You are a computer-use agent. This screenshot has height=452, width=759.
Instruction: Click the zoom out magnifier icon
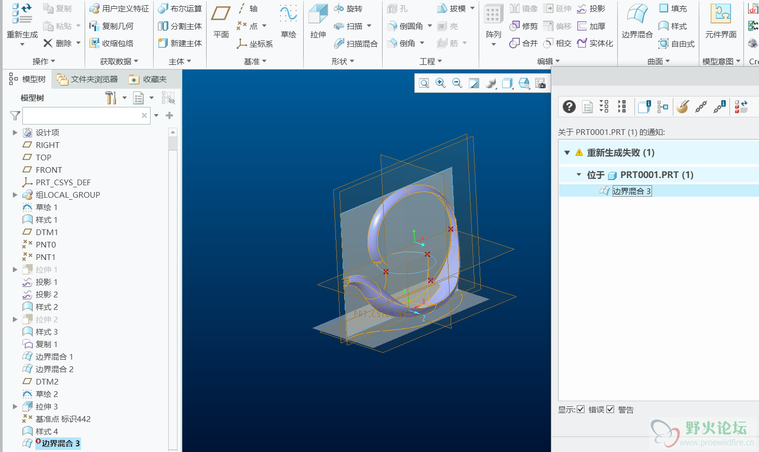point(457,83)
